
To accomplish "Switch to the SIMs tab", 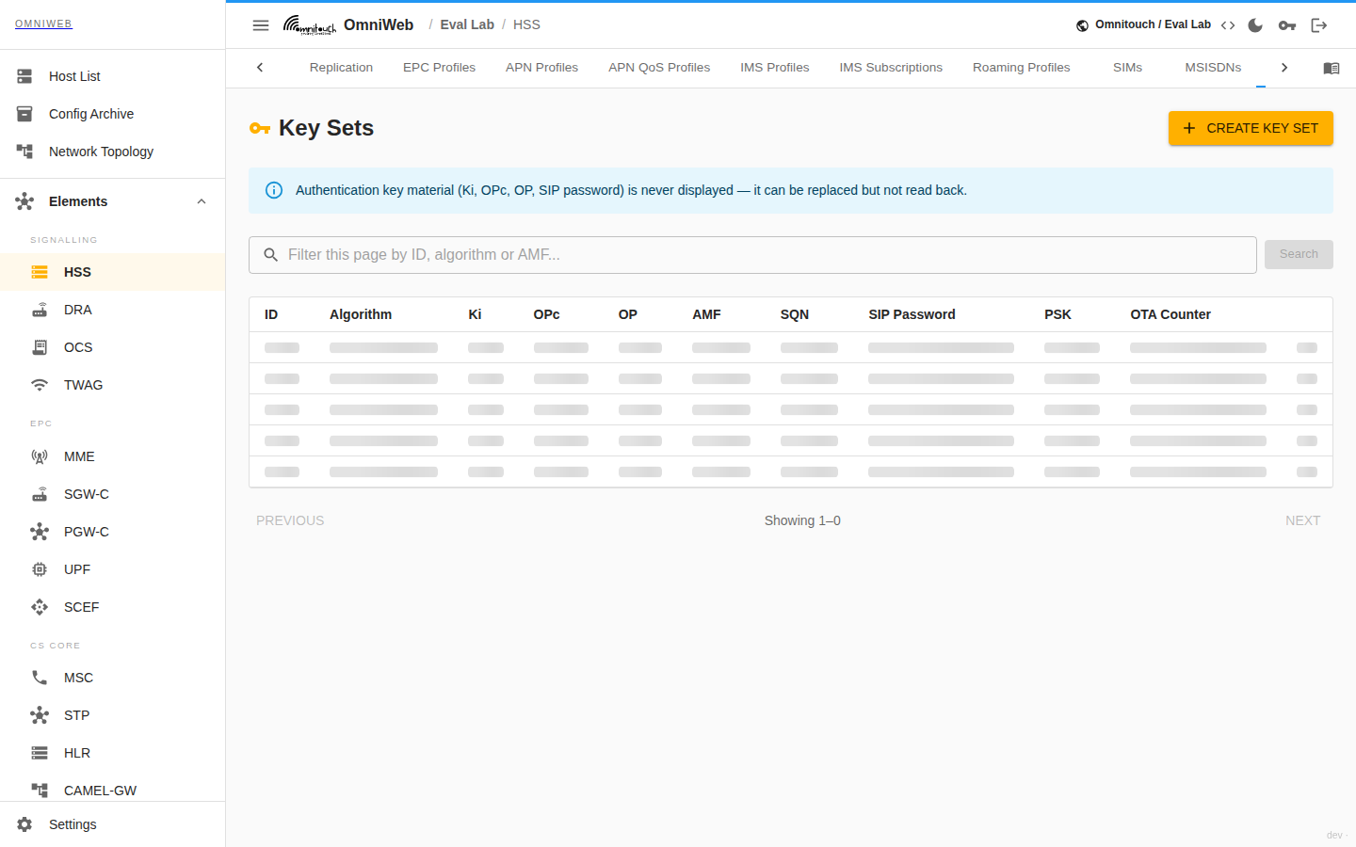I will pyautogui.click(x=1127, y=68).
